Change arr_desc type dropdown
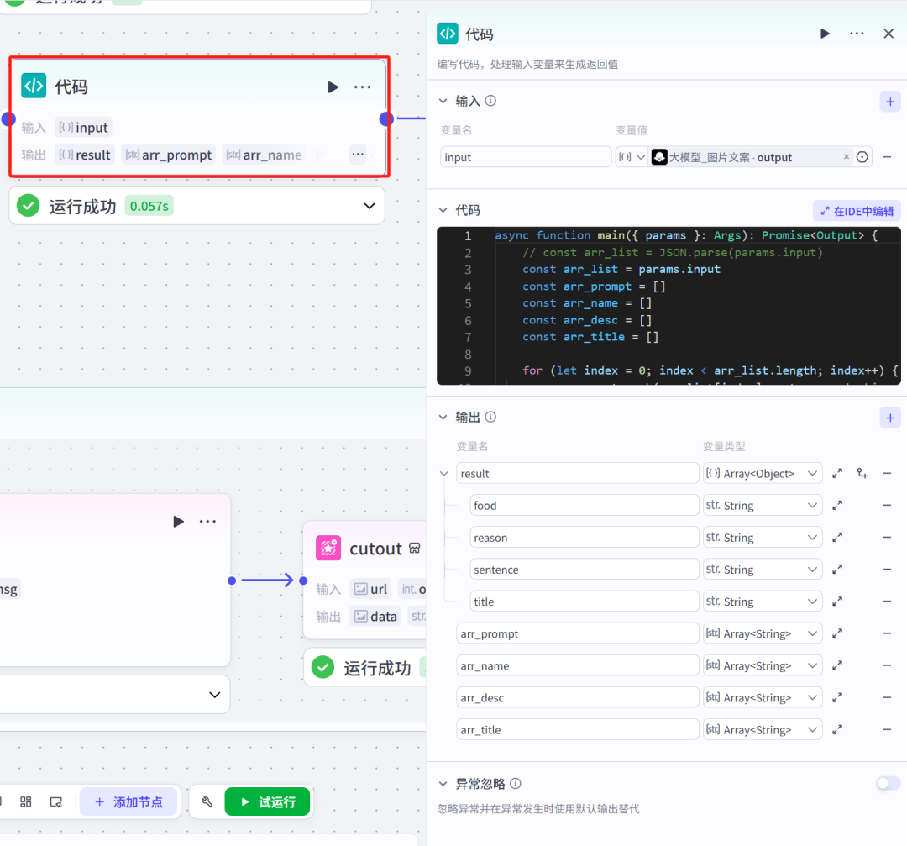Screen dimensions: 907x846 tap(763, 698)
